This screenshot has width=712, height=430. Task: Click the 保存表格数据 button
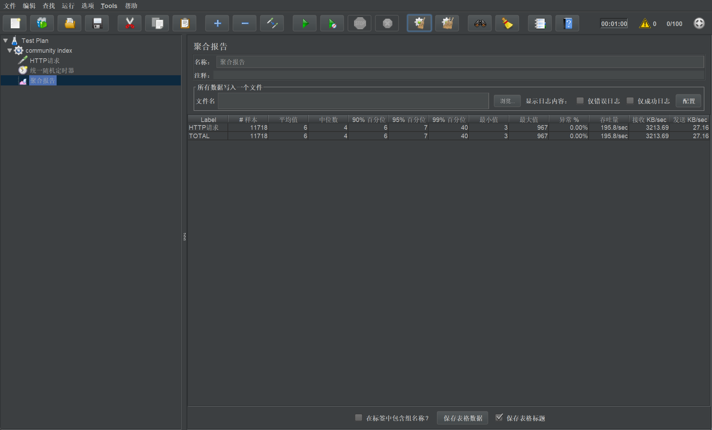pyautogui.click(x=462, y=418)
